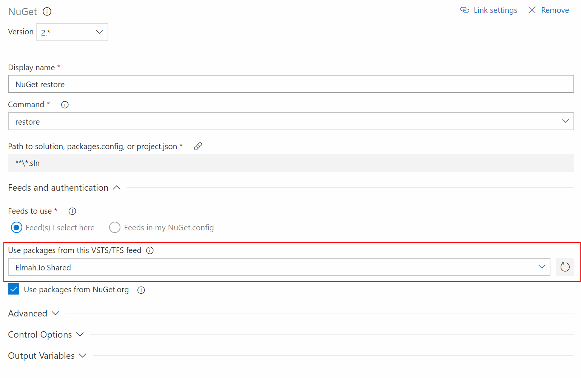Click the info icon next to Feeds to use

[72, 211]
